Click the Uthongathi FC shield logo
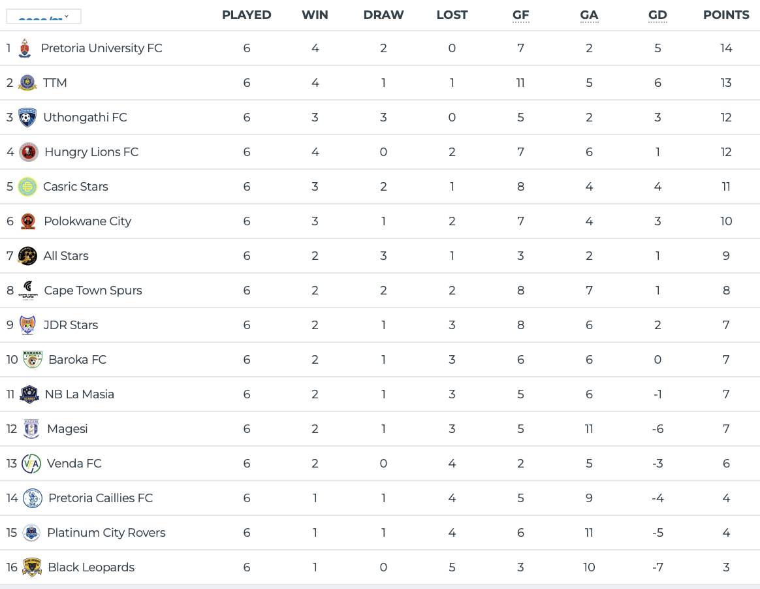The image size is (760, 589). click(x=27, y=118)
